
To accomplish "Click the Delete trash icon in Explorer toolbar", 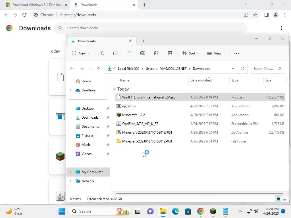I will click(x=170, y=53).
